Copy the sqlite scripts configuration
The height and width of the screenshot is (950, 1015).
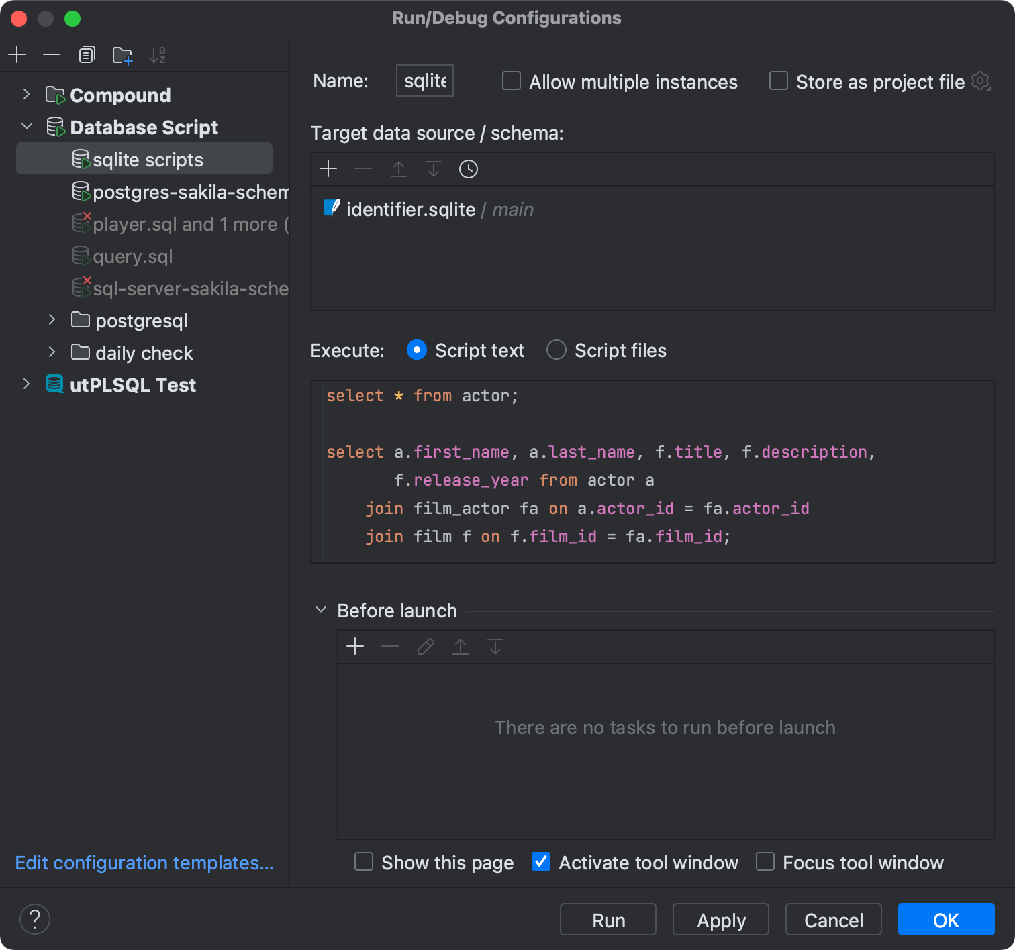pyautogui.click(x=87, y=54)
